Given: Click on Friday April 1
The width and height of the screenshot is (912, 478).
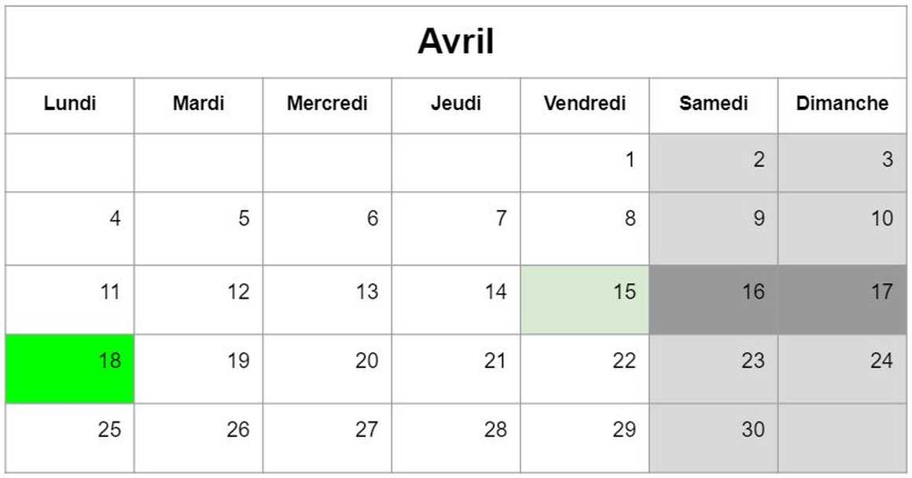Looking at the screenshot, I should coord(584,163).
